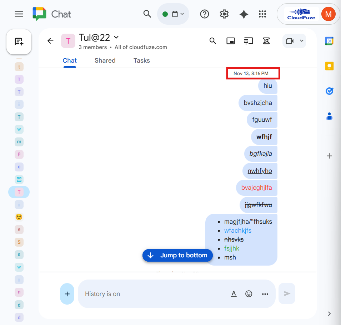This screenshot has height=325, width=341.
Task: Open text formatting options in message box
Action: coord(234,294)
